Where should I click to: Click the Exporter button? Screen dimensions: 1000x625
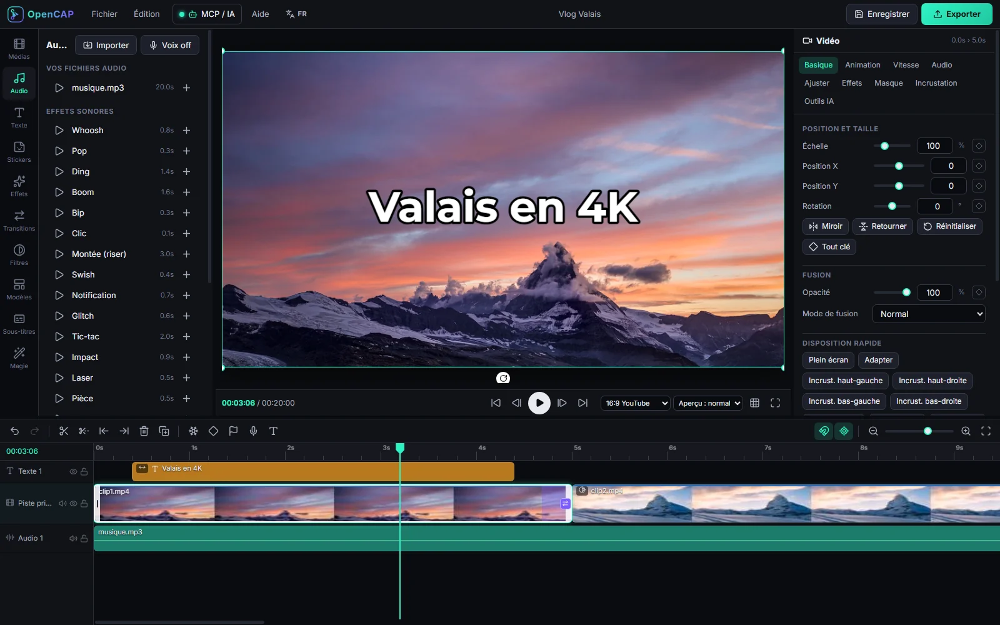click(956, 14)
